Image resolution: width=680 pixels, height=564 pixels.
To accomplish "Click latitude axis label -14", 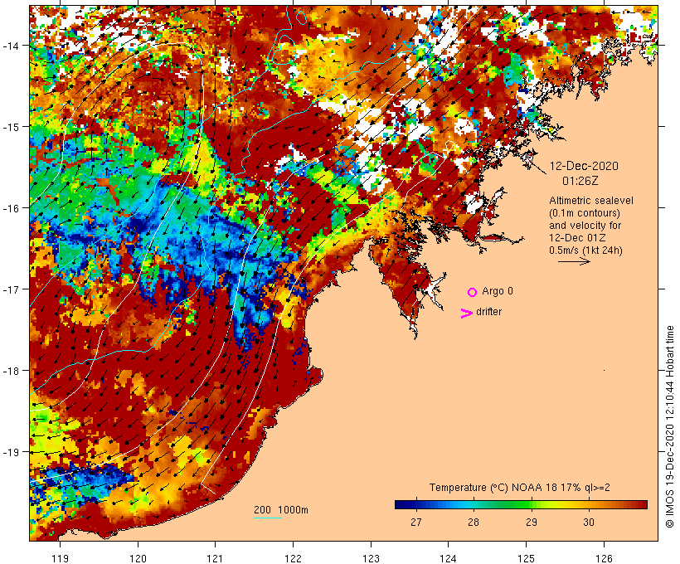I will tap(11, 45).
